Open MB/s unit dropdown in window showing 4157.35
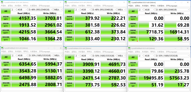The image size is (191, 92). [x=58, y=9]
